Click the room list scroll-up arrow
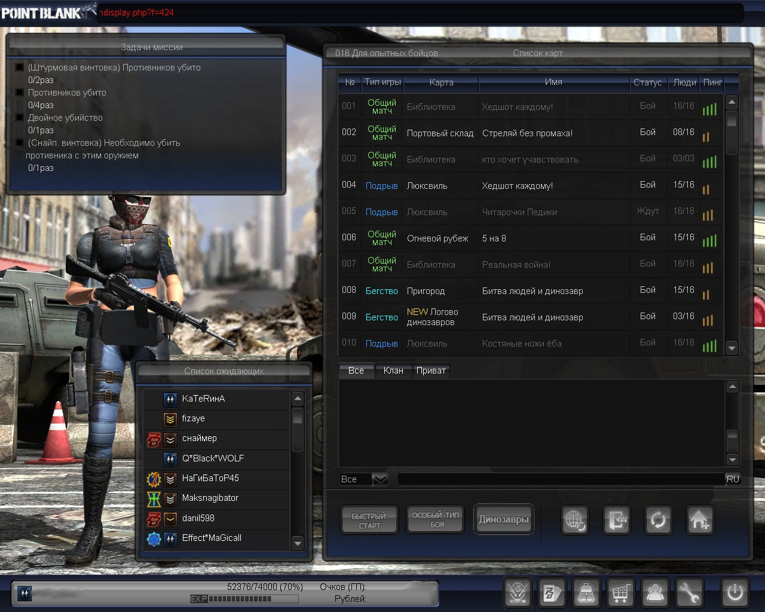The width and height of the screenshot is (765, 612). [732, 102]
